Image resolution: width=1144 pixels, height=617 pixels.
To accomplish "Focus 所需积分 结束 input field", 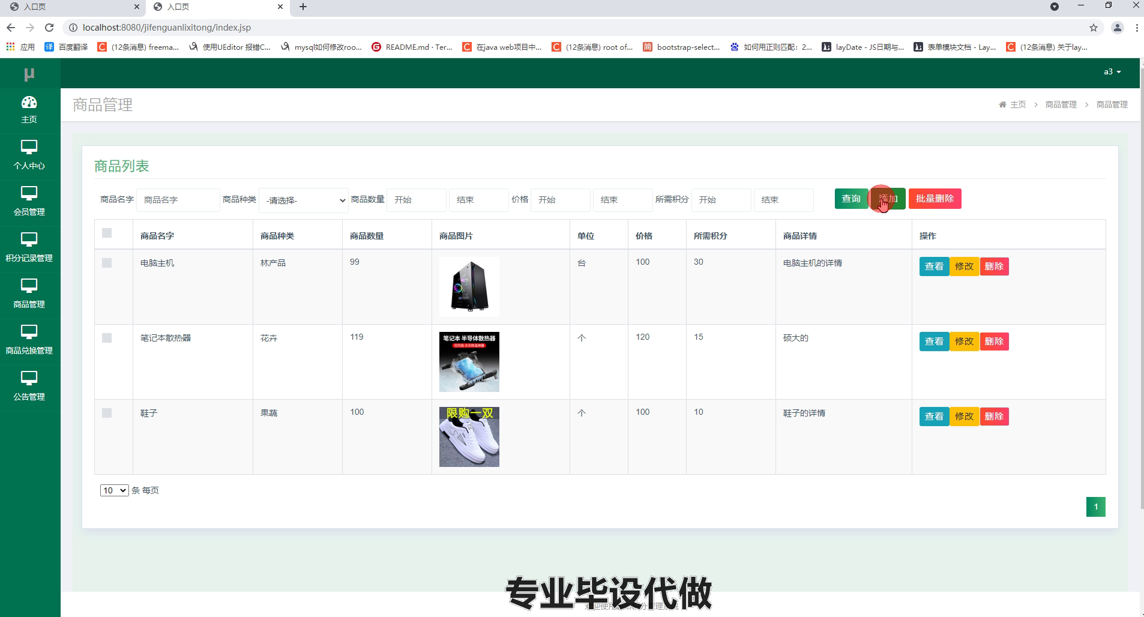I will tap(784, 200).
